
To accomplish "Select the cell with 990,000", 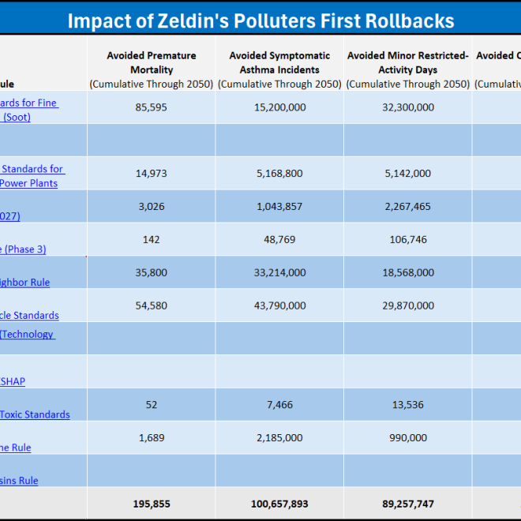I will pyautogui.click(x=407, y=437).
